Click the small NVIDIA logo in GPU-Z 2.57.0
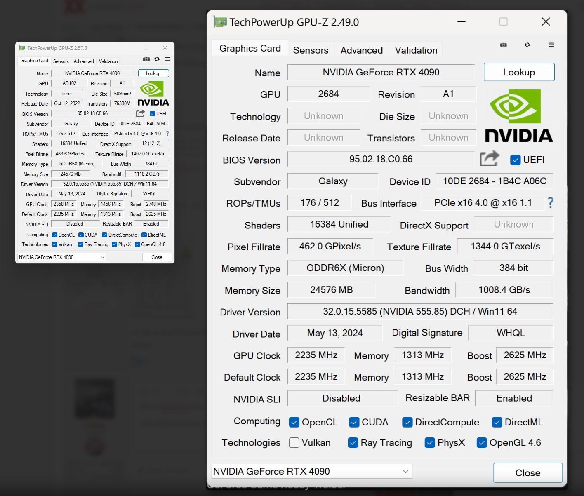Viewport: 584px width, 496px height. point(153,94)
